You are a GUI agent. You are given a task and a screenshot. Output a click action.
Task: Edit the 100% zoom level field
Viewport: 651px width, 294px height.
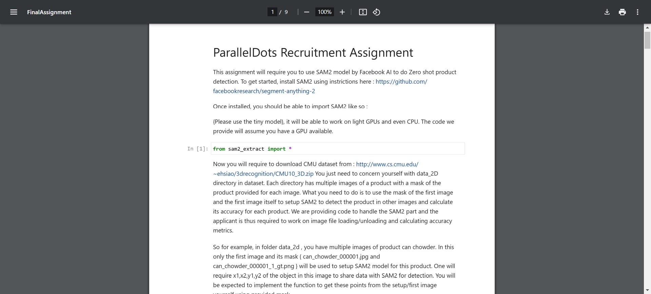(x=324, y=12)
